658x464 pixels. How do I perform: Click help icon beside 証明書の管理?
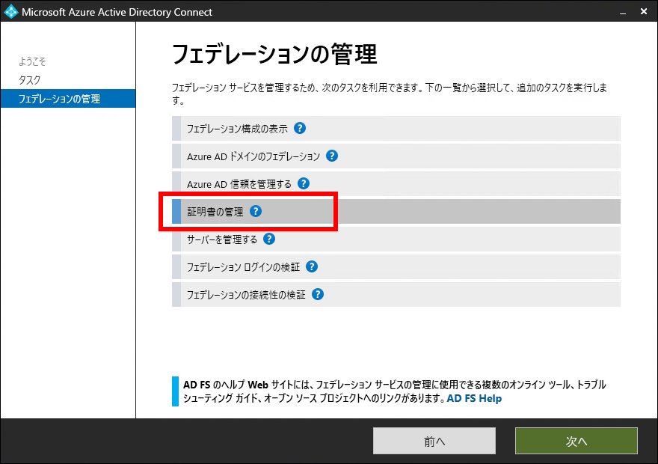pyautogui.click(x=256, y=211)
